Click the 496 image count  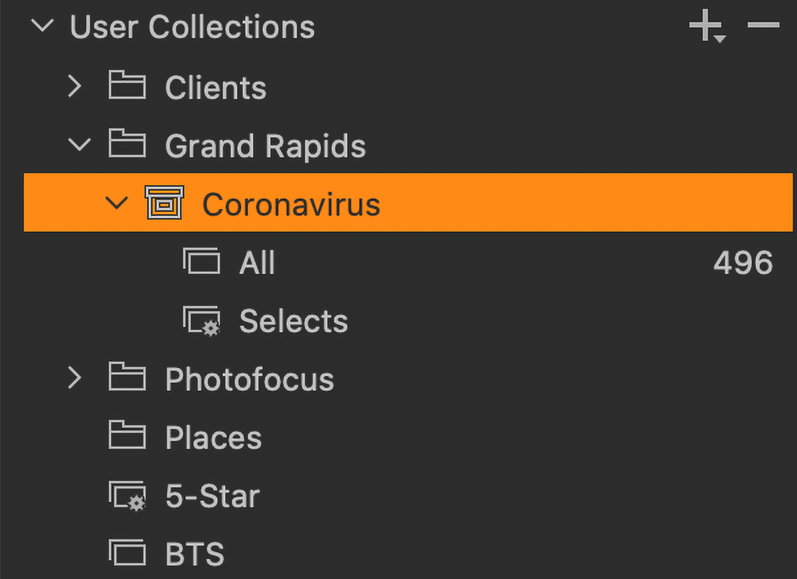(x=743, y=263)
